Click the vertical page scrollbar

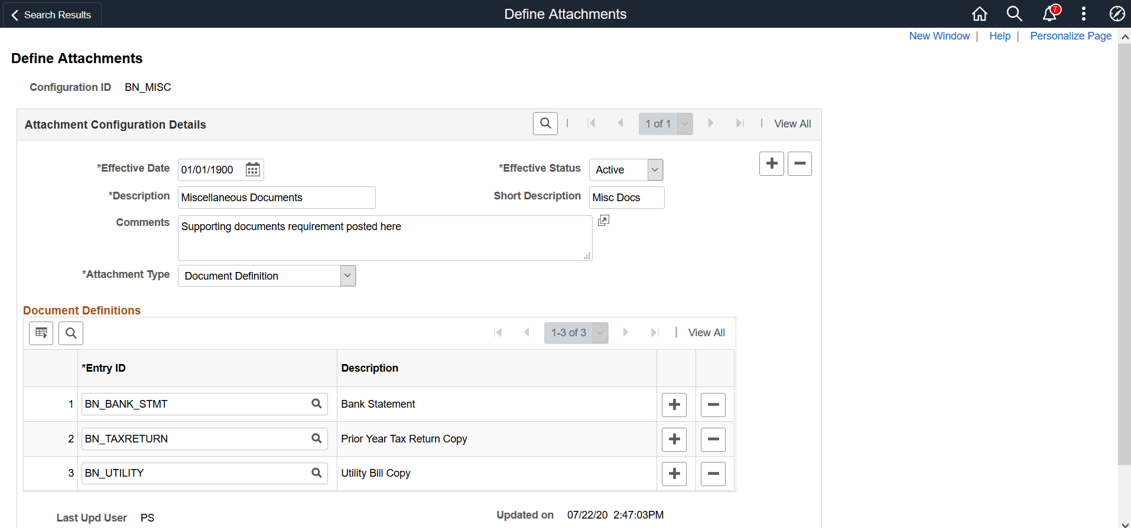[x=1124, y=254]
